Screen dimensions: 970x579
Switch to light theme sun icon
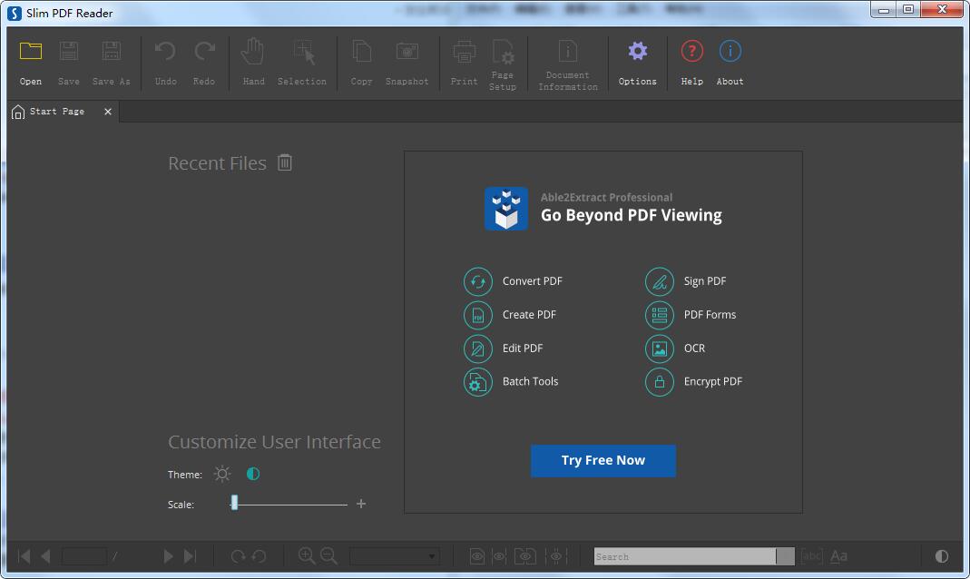coord(221,474)
